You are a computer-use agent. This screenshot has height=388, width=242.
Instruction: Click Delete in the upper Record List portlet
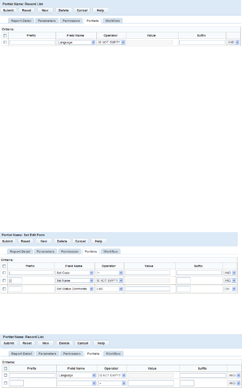[x=64, y=10]
